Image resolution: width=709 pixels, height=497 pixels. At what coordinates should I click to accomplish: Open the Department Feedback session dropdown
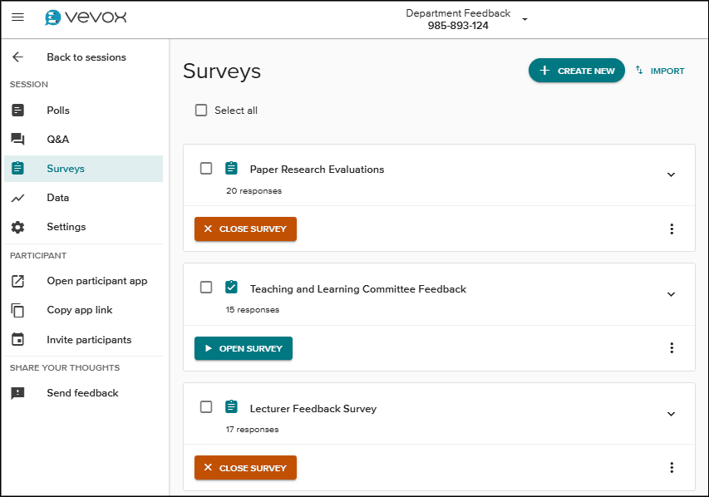tap(524, 18)
